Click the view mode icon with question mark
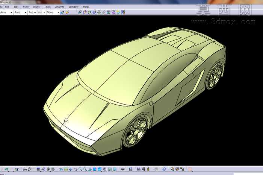Viewport: 263px width, 175px height. (x=105, y=169)
